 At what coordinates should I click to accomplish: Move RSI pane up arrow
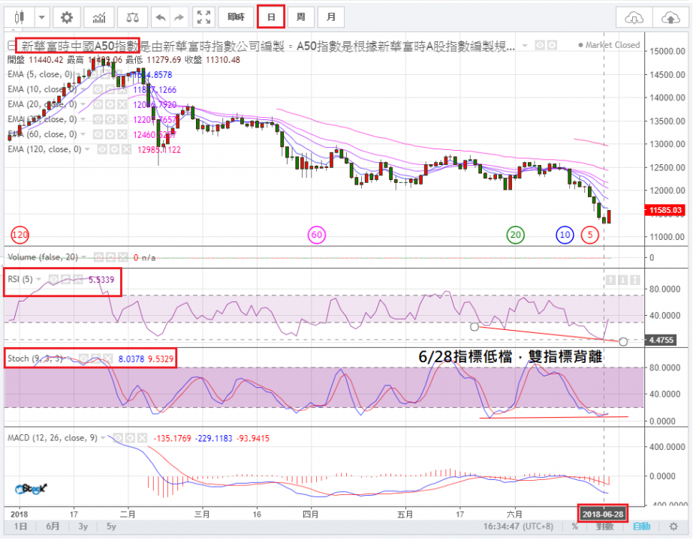click(611, 280)
